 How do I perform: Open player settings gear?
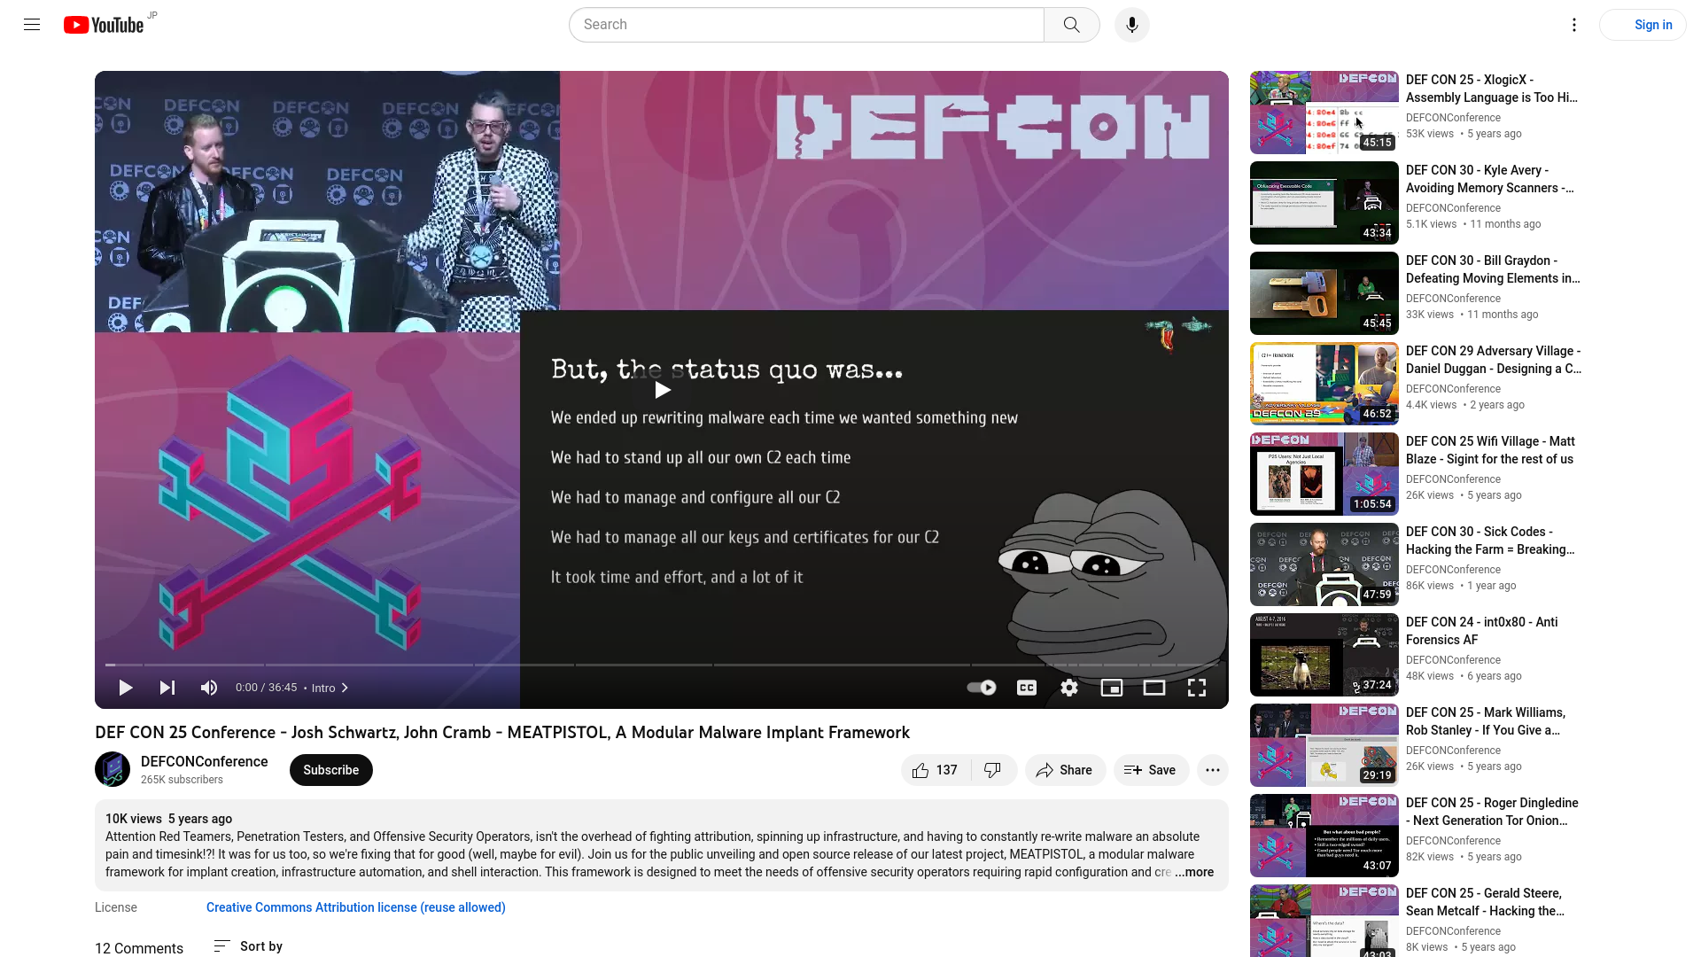click(1069, 688)
